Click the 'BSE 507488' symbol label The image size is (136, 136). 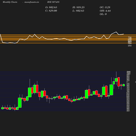point(53,2)
